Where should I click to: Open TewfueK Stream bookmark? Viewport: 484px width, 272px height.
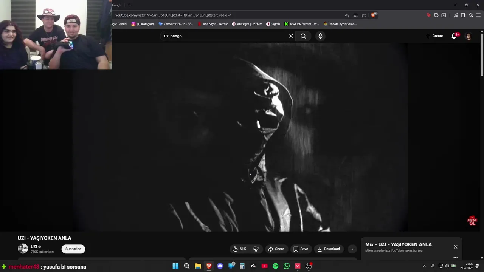point(302,24)
